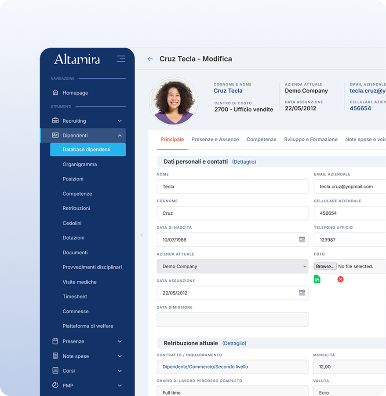
Task: Click the hamburger menu icon above the sidebar
Action: coord(121,59)
